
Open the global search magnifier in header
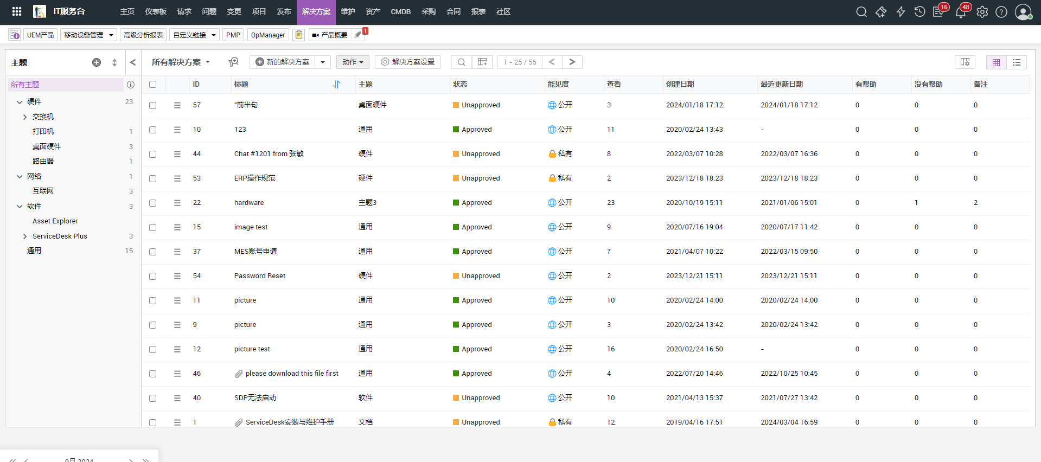[x=861, y=12]
